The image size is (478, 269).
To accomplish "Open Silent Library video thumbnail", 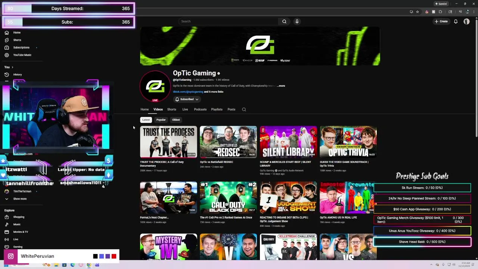I will 288,142.
